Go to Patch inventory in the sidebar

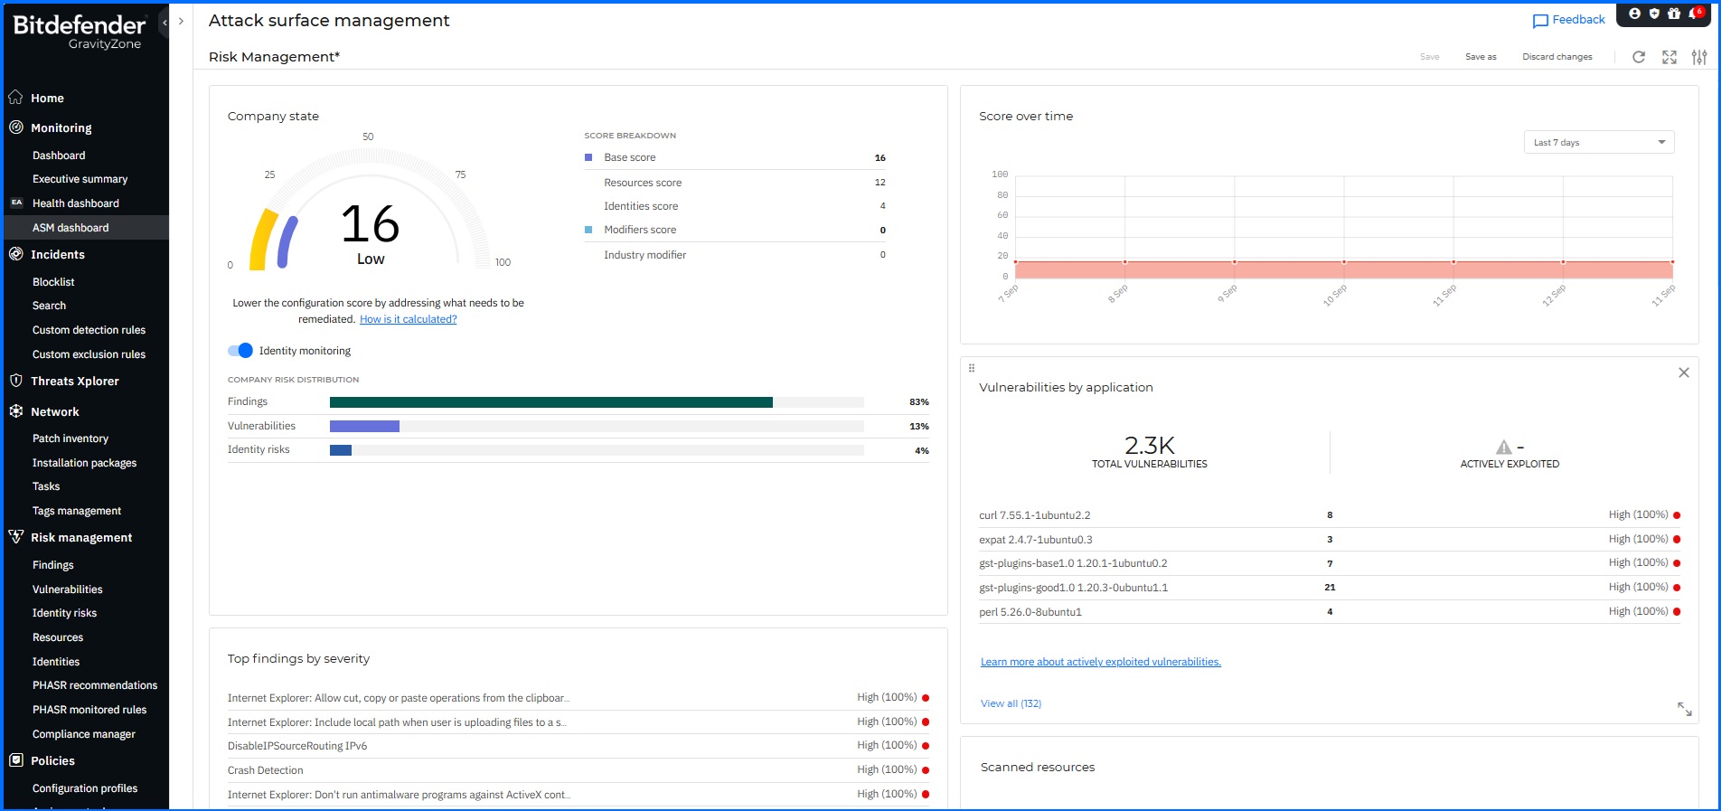(x=71, y=439)
